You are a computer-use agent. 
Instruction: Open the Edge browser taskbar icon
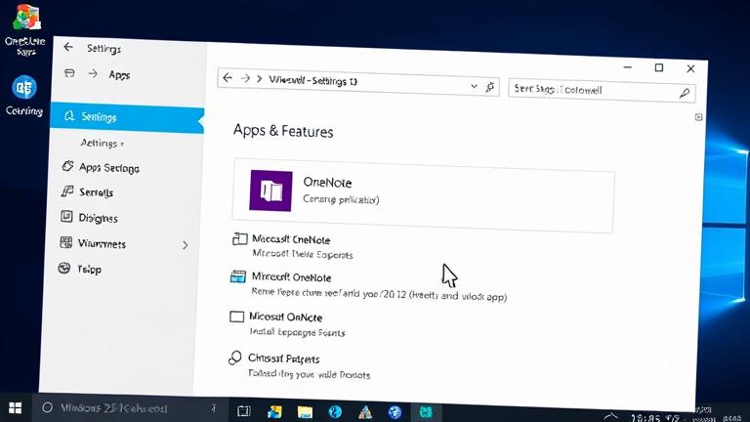(x=335, y=411)
